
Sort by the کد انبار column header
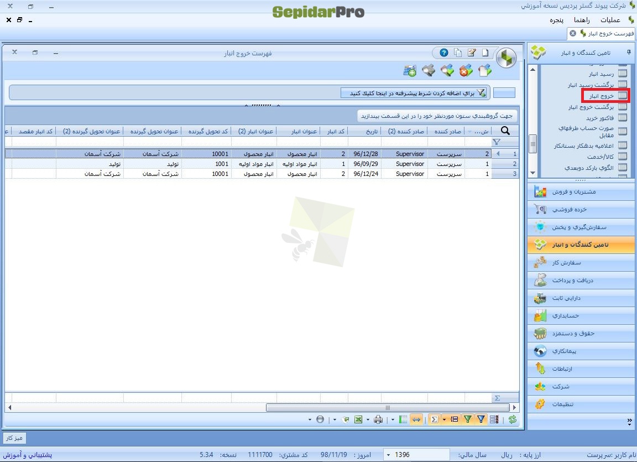click(x=334, y=131)
